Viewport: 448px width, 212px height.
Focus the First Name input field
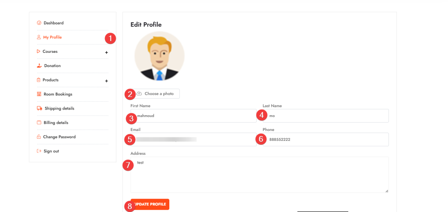pos(195,116)
